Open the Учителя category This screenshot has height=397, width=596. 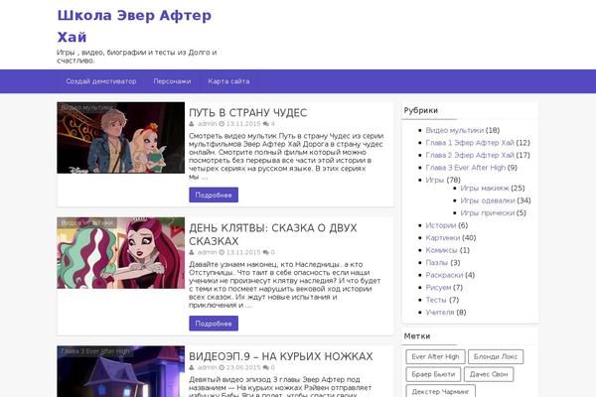coord(440,313)
